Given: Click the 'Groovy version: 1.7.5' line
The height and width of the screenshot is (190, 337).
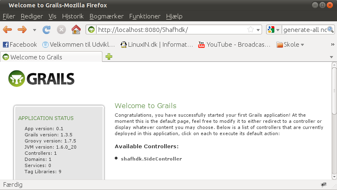Looking at the screenshot, I should pyautogui.click(x=50, y=141).
